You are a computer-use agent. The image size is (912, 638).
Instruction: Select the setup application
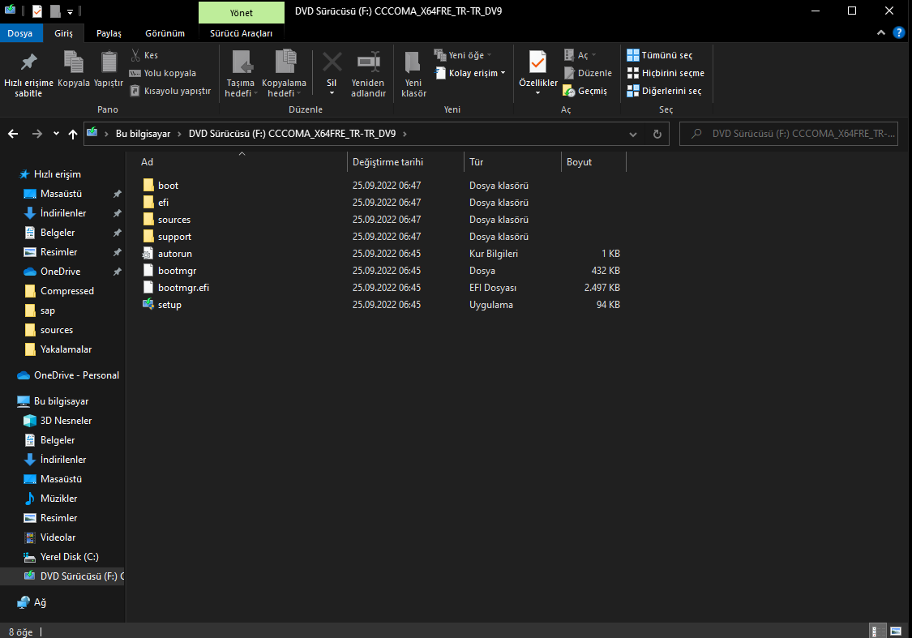coord(170,305)
